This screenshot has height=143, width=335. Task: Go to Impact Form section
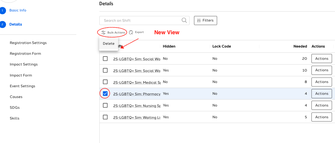(x=21, y=75)
